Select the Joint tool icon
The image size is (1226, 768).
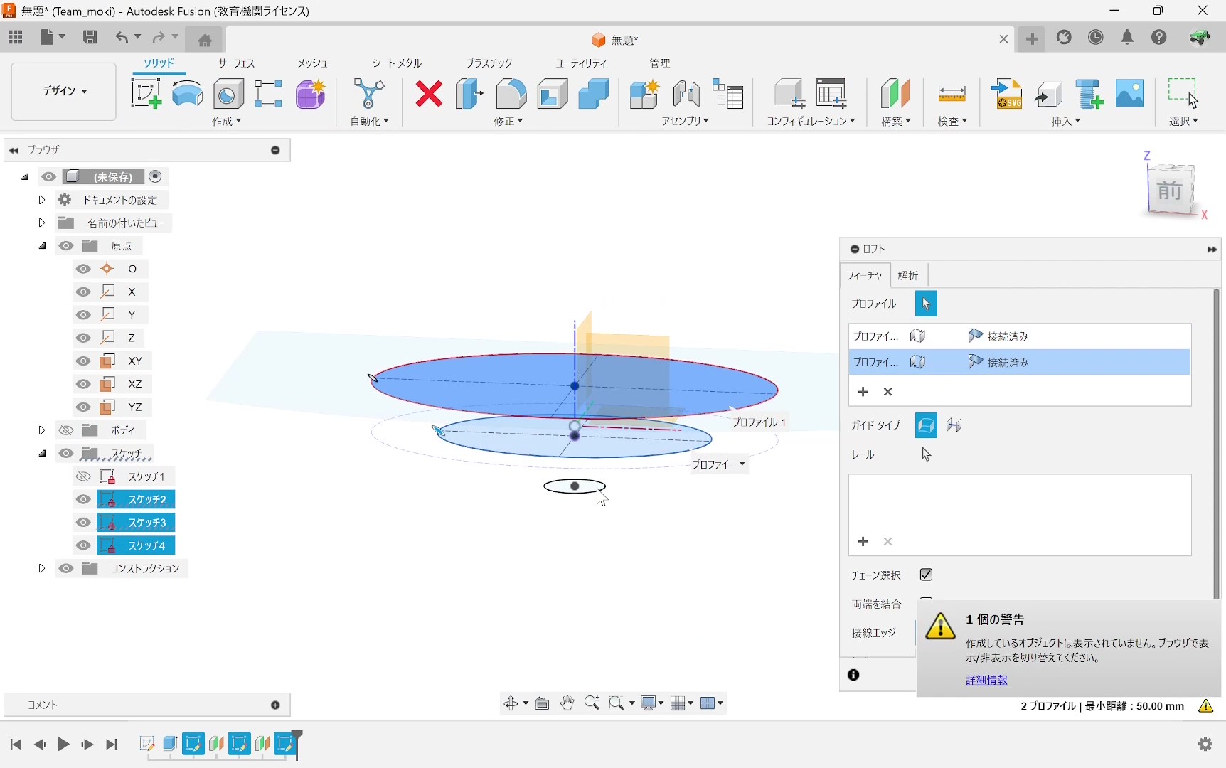(686, 94)
